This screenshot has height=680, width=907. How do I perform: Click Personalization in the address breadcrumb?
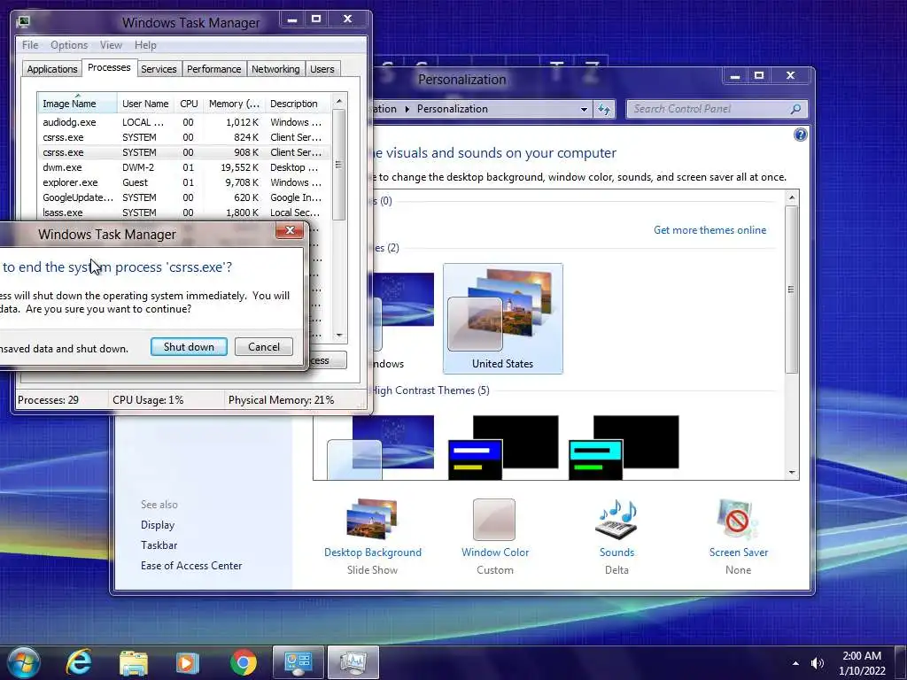point(453,109)
